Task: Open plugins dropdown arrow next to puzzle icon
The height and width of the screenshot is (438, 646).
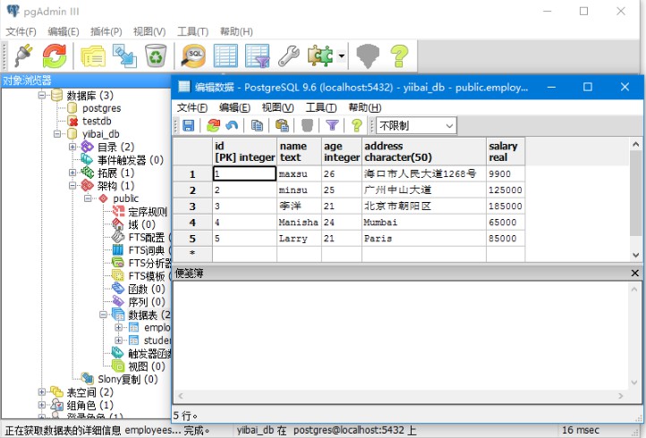Action: (x=341, y=55)
